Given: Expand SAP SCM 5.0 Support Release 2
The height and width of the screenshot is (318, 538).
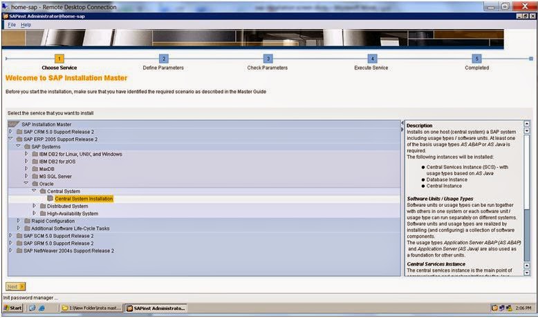Looking at the screenshot, I should click(10, 235).
